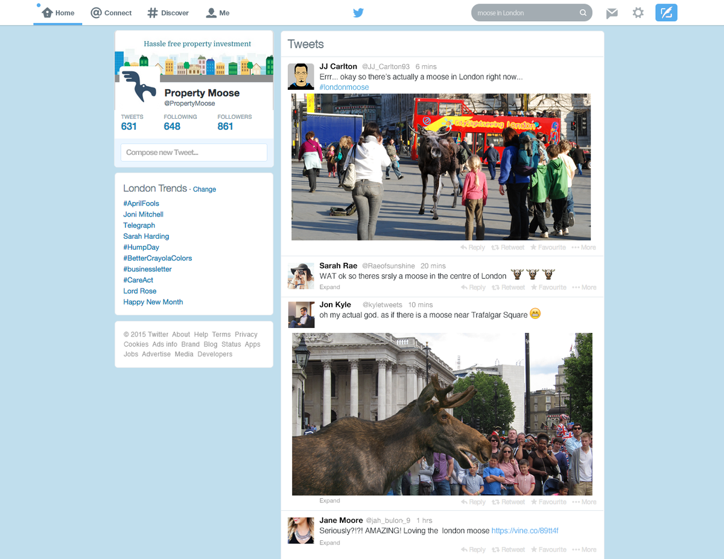Retweet JJ Carlton's tweet
The image size is (724, 559).
click(508, 247)
